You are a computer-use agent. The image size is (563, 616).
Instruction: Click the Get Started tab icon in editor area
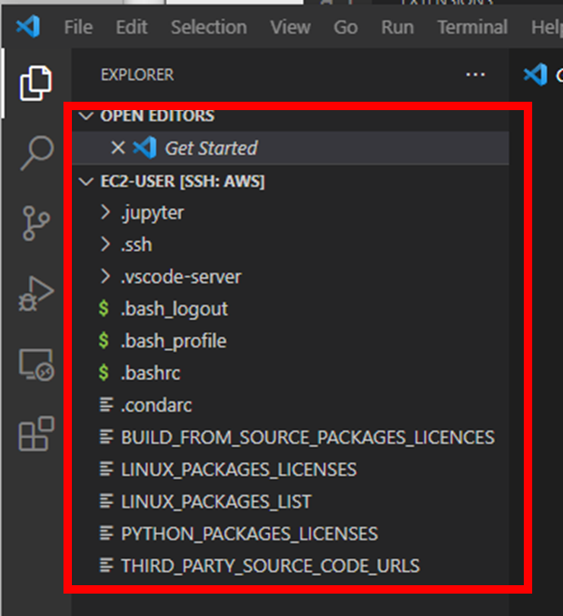point(536,75)
